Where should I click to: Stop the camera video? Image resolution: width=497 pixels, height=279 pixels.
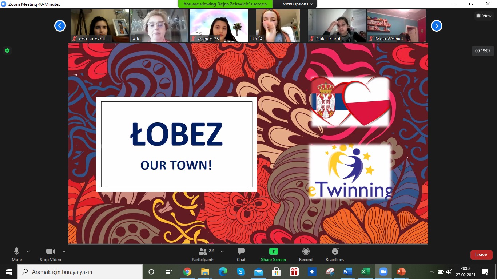coord(50,255)
